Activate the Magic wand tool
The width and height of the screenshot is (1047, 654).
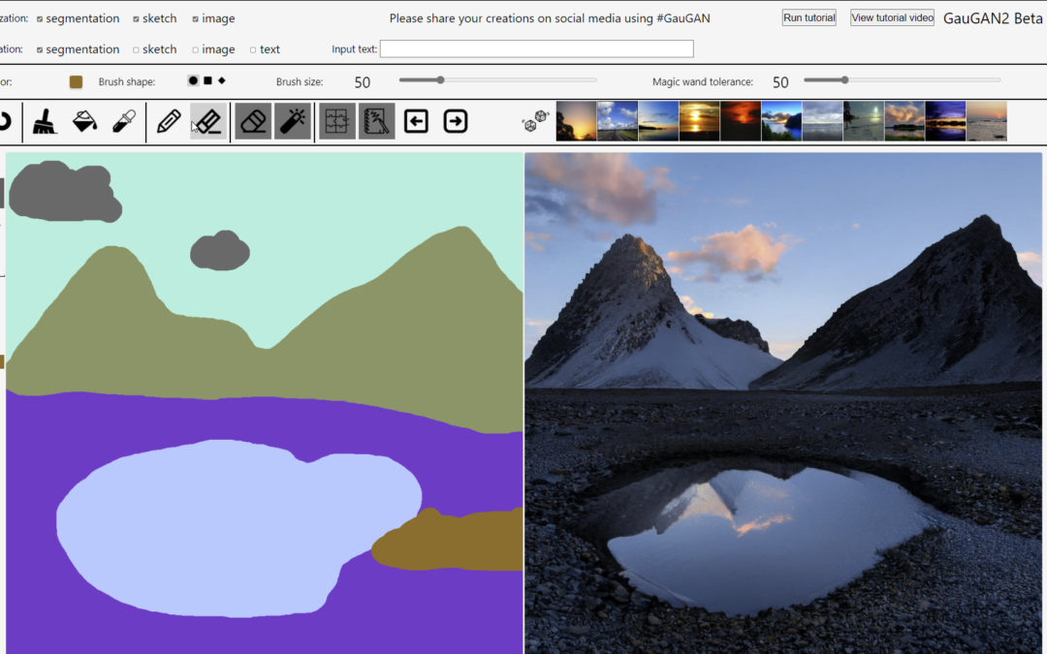coord(293,121)
